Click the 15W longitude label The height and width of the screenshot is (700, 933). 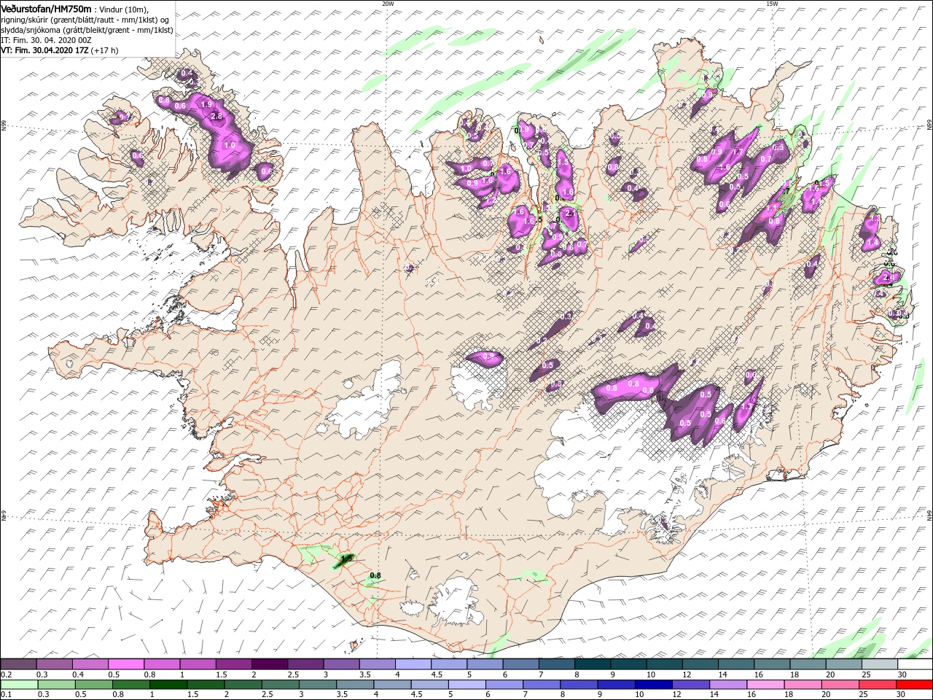(772, 4)
